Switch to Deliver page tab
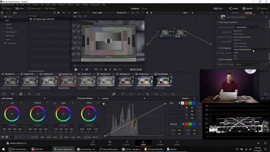270x152 pixels. pos(177,143)
